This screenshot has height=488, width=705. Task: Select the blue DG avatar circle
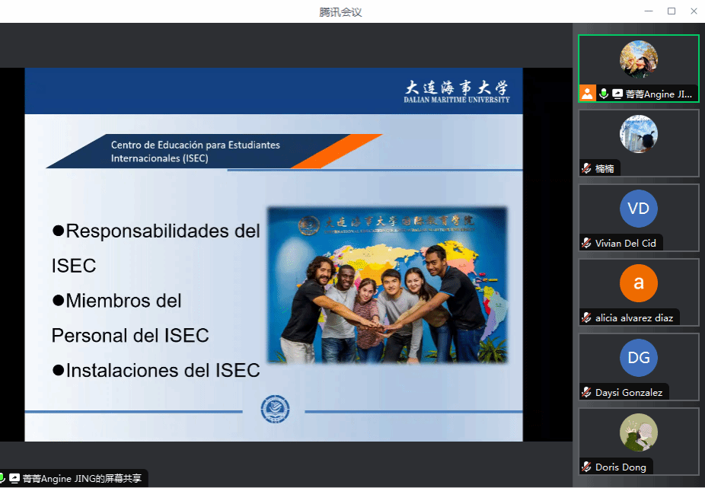(x=638, y=358)
